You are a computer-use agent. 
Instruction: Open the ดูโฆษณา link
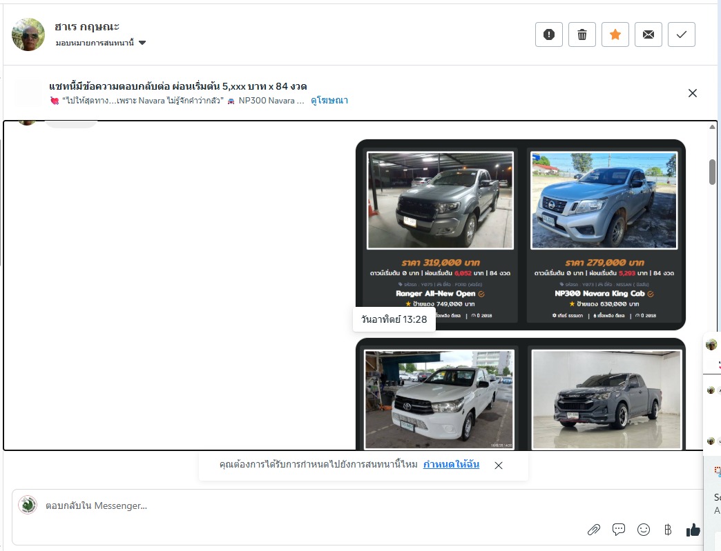tap(329, 101)
